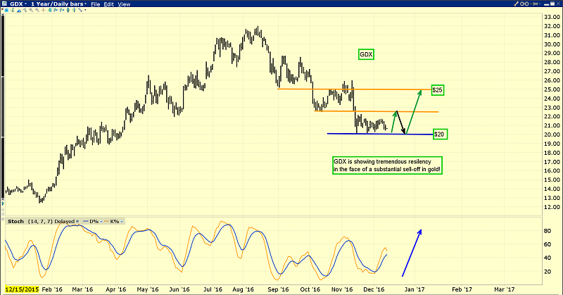The image size is (563, 295).
Task: Open the File menu
Action: pyautogui.click(x=96, y=4)
